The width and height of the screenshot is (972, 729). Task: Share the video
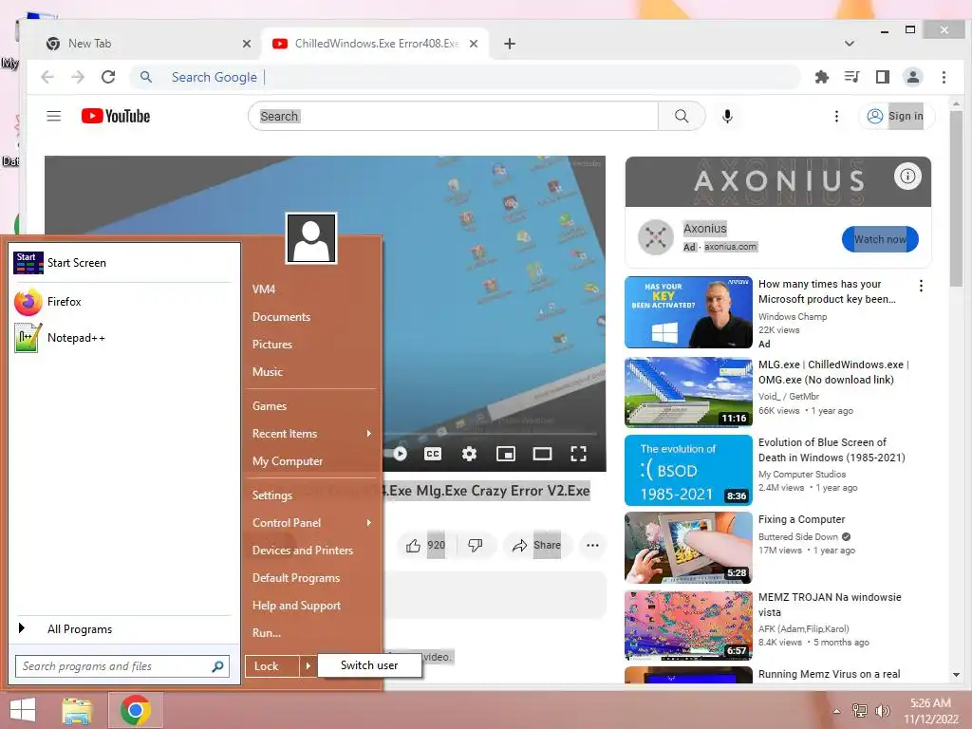click(536, 545)
